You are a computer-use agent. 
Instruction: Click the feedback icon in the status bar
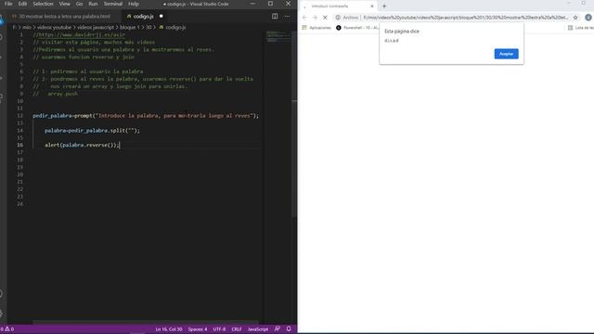[x=278, y=329]
